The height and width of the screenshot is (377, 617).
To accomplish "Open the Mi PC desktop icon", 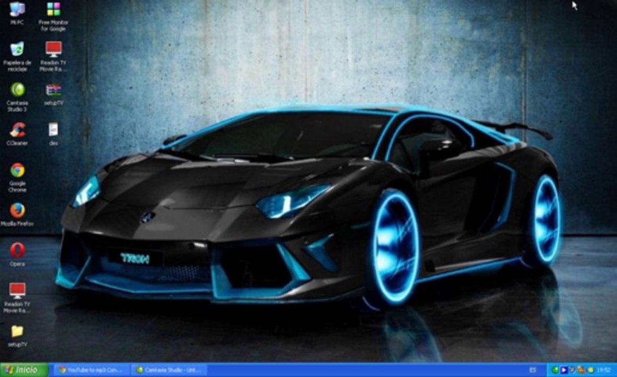I will point(17,13).
